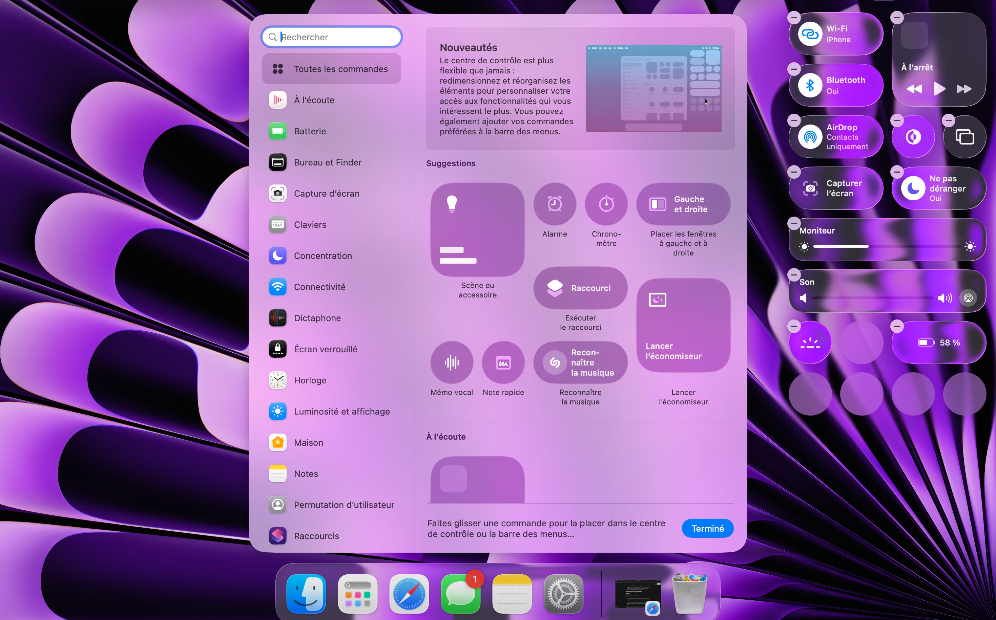
Task: Select the Gauche et droite tile
Action: click(683, 204)
